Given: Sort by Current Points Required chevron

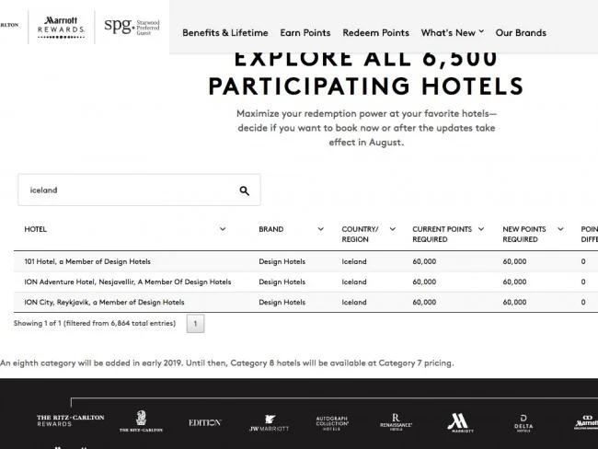Looking at the screenshot, I should pyautogui.click(x=483, y=229).
